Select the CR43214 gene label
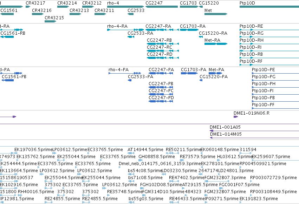 tap(67, 3)
